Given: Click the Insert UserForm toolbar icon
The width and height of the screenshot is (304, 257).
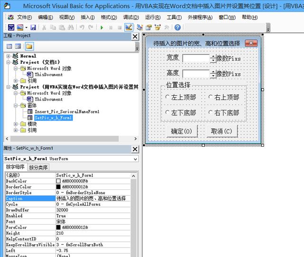Looking at the screenshot, I should pyautogui.click(x=20, y=28).
